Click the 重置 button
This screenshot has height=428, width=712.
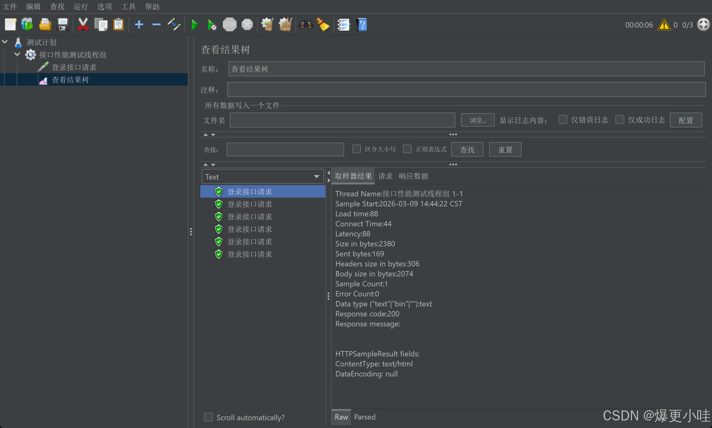[505, 150]
